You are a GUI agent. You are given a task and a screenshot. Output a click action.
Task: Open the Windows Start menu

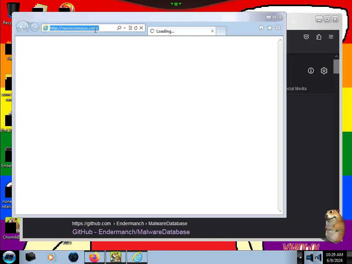pyautogui.click(x=9, y=257)
